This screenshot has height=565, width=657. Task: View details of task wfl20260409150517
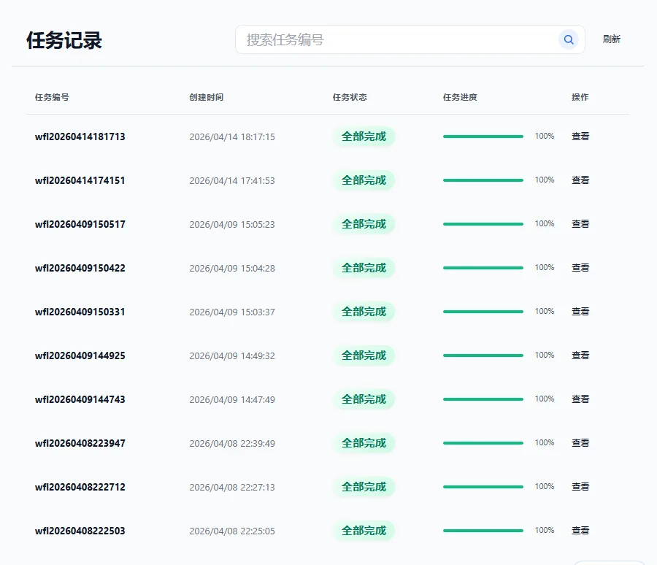[x=580, y=224]
